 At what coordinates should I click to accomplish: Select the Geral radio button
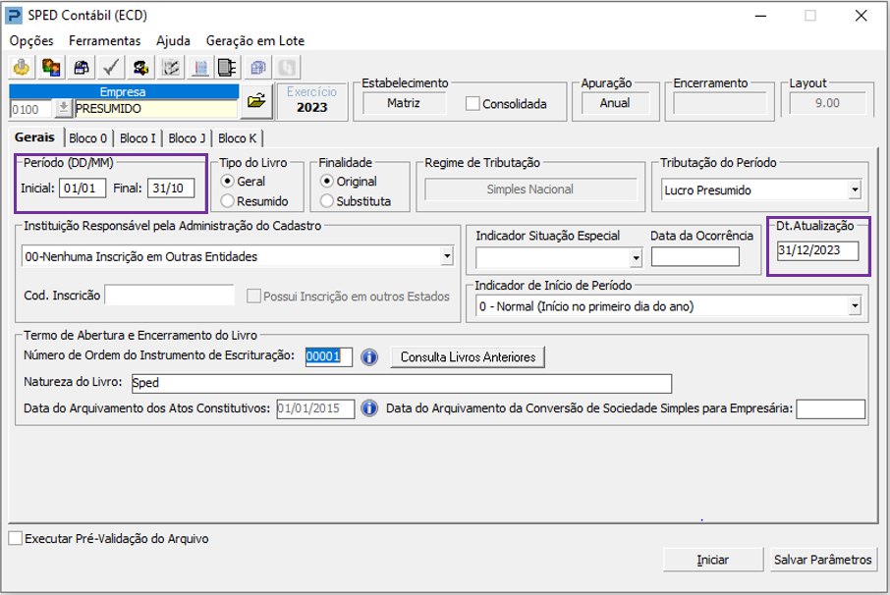point(227,181)
